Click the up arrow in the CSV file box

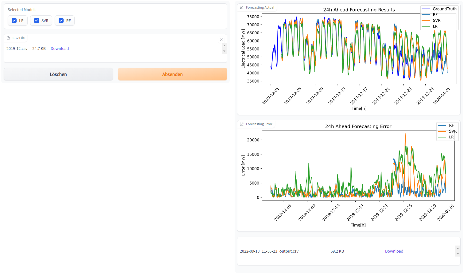click(224, 46)
